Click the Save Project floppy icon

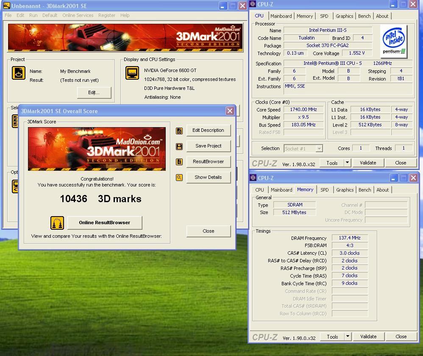pos(179,147)
